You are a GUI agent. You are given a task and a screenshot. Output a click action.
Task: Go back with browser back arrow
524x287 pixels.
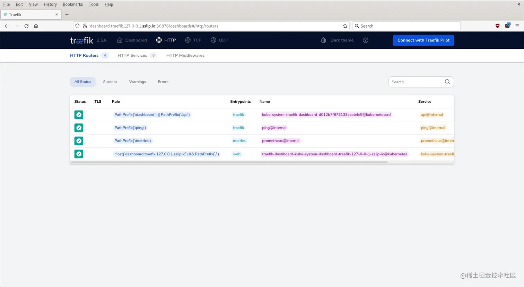click(7, 26)
